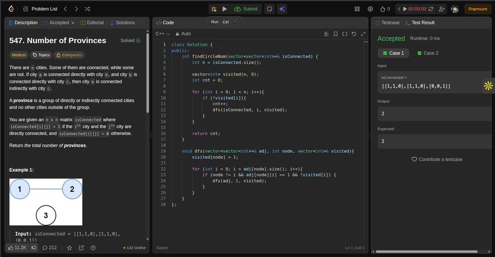Screen dimensions: 495x257
Task: Click the Medium difficulty tag
Action: point(19,55)
